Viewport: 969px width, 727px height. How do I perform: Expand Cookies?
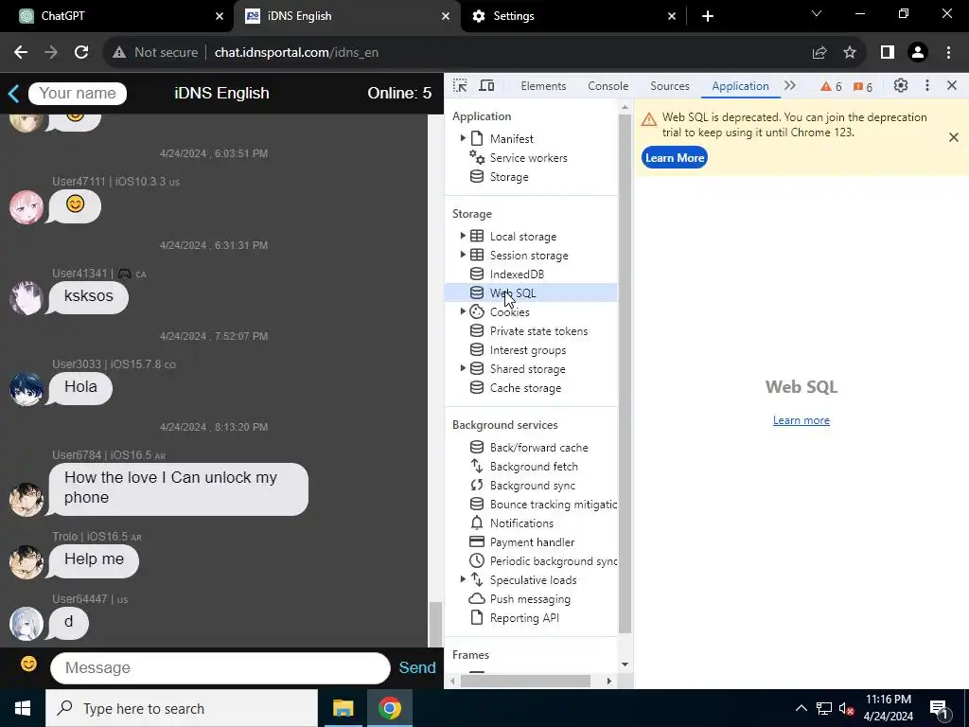tap(462, 311)
